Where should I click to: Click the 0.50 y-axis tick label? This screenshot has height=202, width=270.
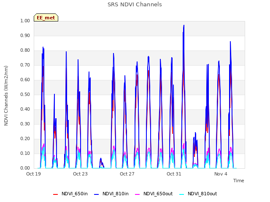tap(25, 94)
